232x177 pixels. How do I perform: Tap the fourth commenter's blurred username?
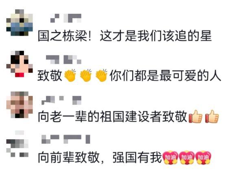(x=66, y=139)
